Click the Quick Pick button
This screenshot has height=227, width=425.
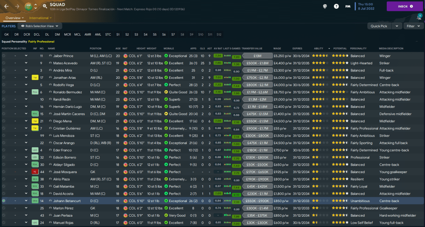pos(379,26)
